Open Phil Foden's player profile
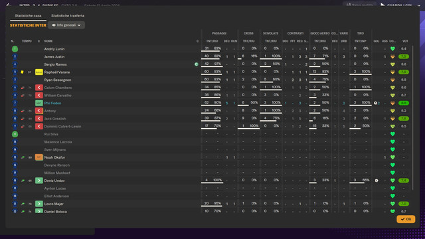Image resolution: width=425 pixels, height=239 pixels. pyautogui.click(x=52, y=104)
